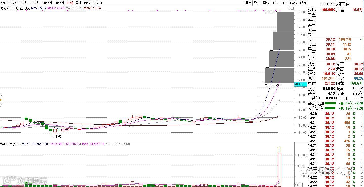Click the 涨幅 10.01% value

pos(329,74)
